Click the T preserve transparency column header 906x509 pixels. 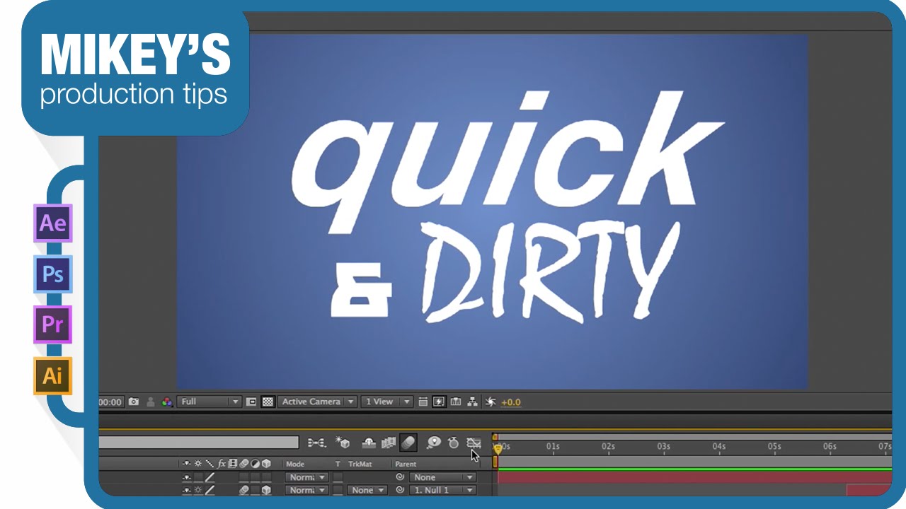point(338,464)
